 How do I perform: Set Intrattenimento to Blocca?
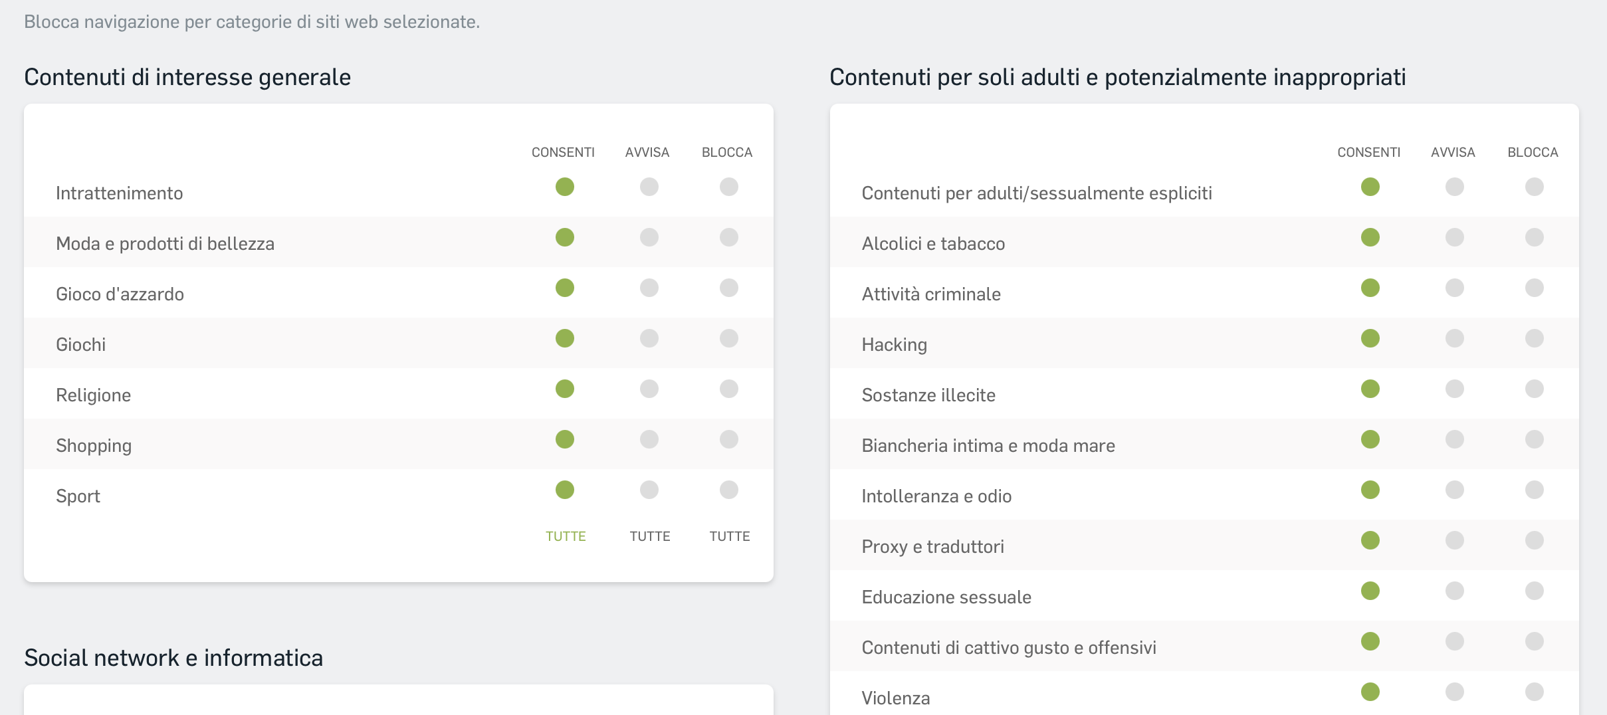coord(729,187)
